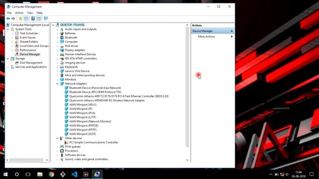Screen dimensions: 319x179
Task: Open the View menu
Action: point(30,13)
